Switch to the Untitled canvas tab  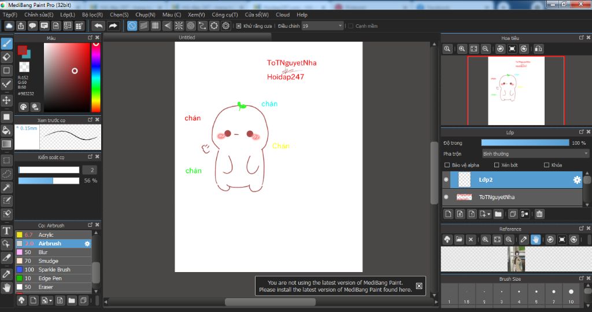tap(187, 38)
